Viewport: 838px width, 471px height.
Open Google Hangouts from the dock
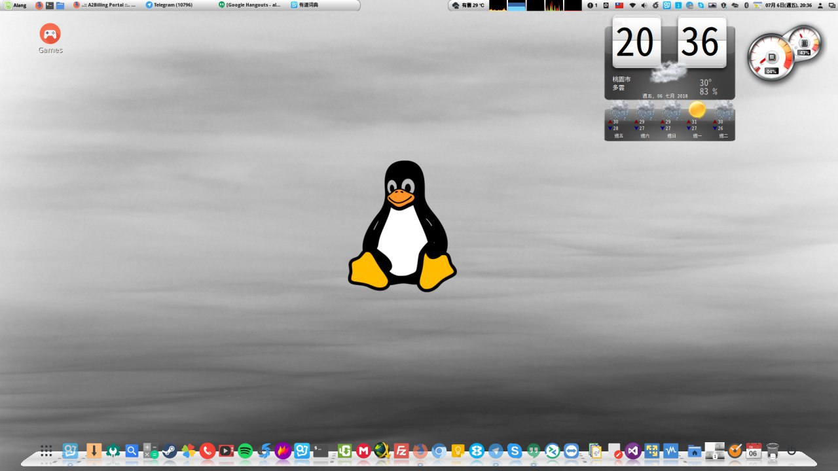point(534,450)
